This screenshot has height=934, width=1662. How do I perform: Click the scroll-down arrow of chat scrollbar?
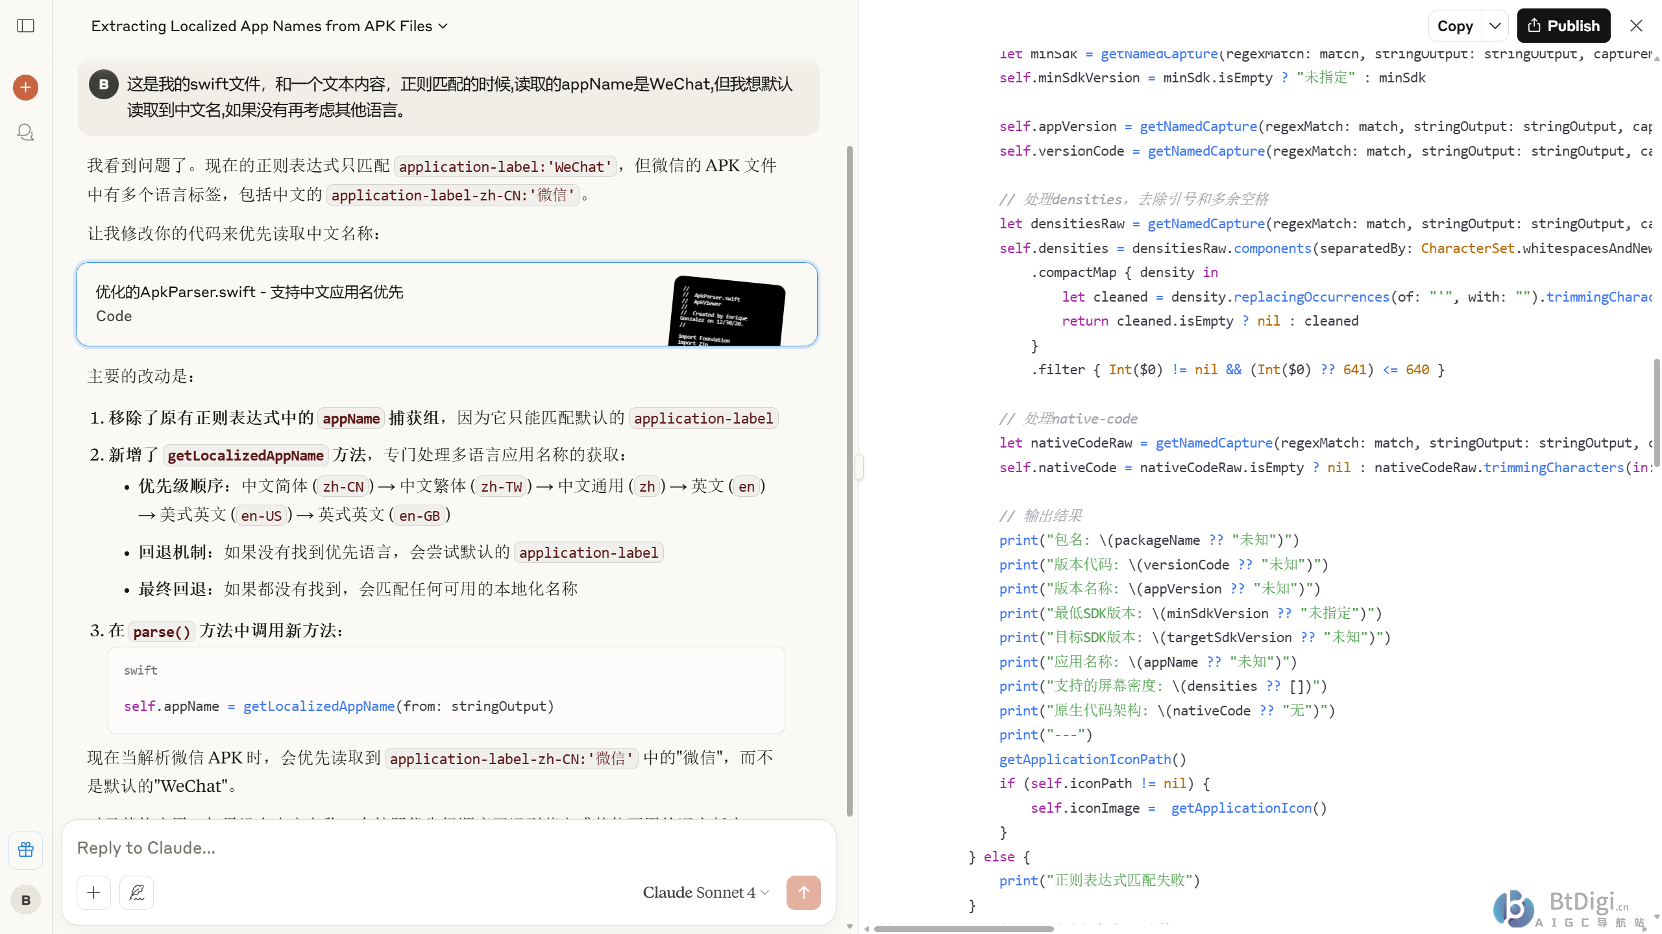(x=849, y=927)
